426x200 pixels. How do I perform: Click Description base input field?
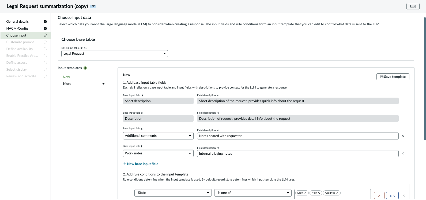tap(158, 119)
